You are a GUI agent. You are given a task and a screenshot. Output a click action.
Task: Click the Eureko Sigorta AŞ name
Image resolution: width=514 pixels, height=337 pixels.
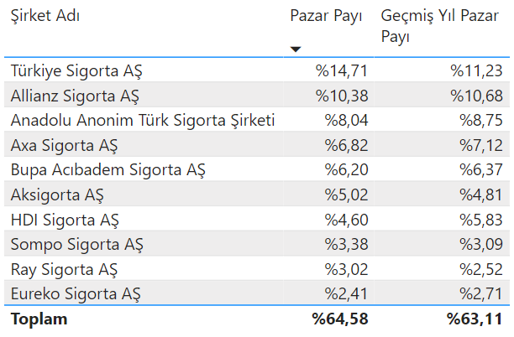tap(76, 295)
